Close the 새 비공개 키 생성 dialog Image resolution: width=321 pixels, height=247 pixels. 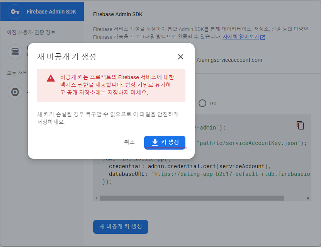pos(180,57)
